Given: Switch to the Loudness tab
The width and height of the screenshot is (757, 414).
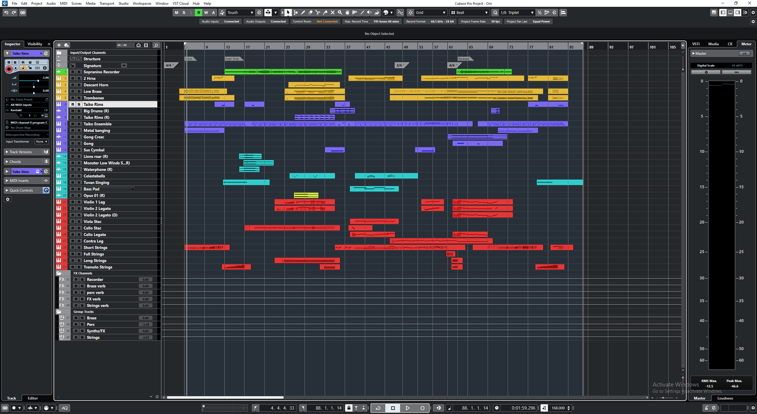Looking at the screenshot, I should 725,398.
